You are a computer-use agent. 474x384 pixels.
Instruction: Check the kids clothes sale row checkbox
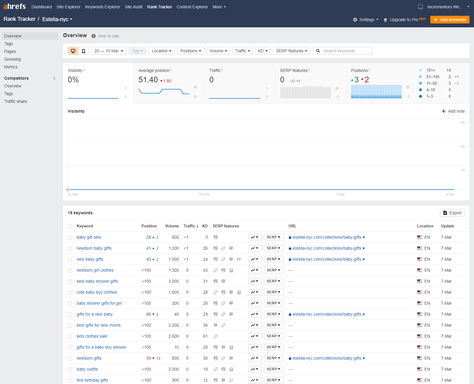coord(70,337)
